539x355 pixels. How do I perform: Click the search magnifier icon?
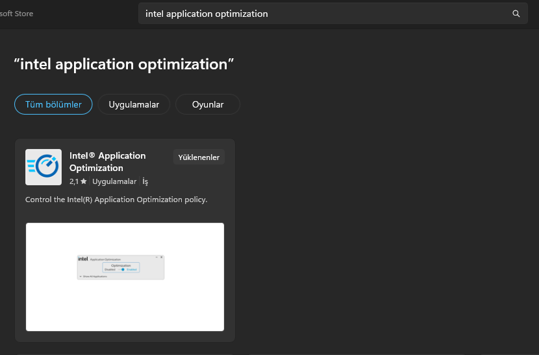tap(516, 14)
